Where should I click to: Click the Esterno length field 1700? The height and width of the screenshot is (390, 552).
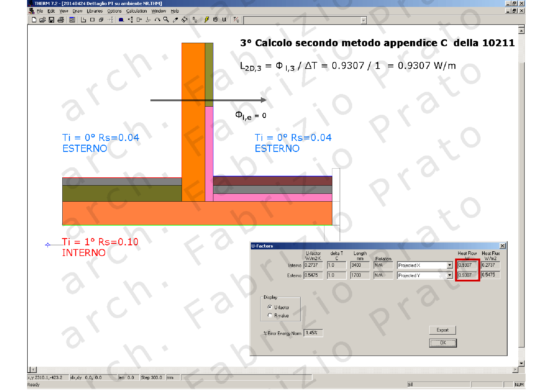pyautogui.click(x=360, y=275)
